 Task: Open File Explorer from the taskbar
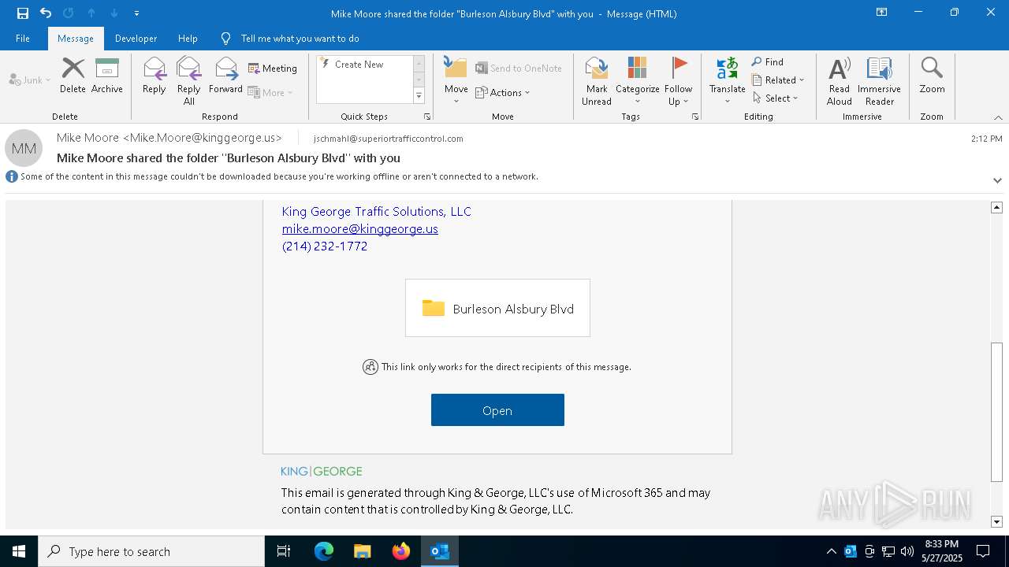coord(363,551)
